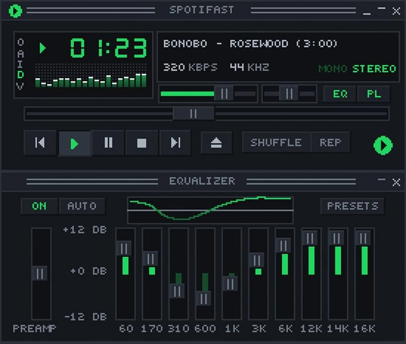
Task: Click the volume slider handle
Action: [x=224, y=93]
